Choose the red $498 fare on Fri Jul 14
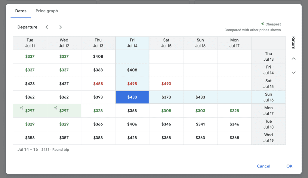Viewport: 308px width, 178px height. [132, 84]
